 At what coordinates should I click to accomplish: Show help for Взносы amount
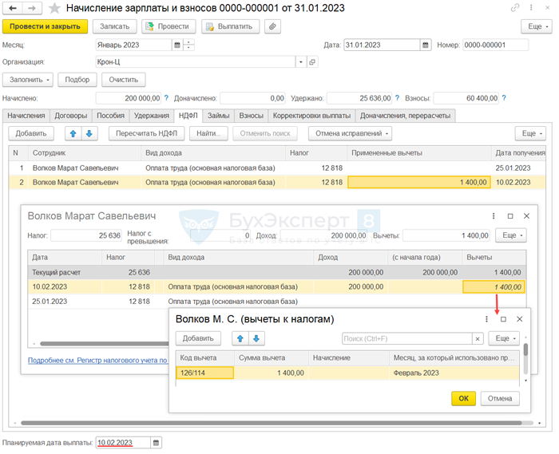(x=504, y=98)
